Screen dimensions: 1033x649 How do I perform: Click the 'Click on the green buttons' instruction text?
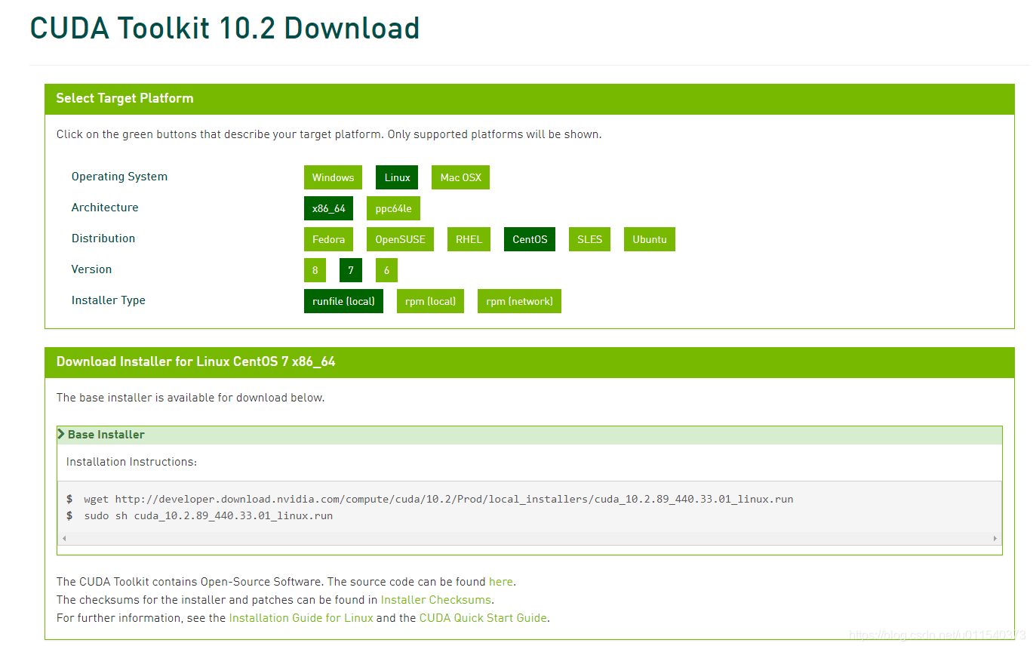(329, 134)
